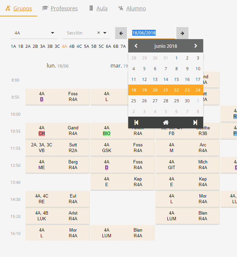Screen dimensions: 237x257
Task: Select June 21 in the highlighted week
Action: tap(166, 90)
